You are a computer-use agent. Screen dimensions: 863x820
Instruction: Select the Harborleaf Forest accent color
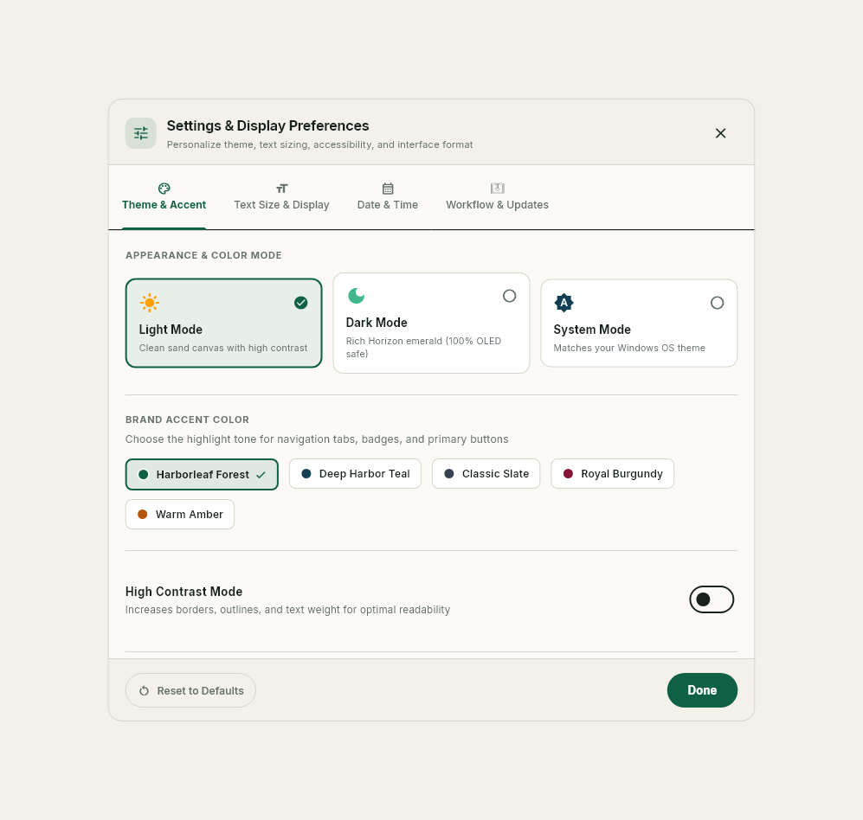(x=202, y=474)
